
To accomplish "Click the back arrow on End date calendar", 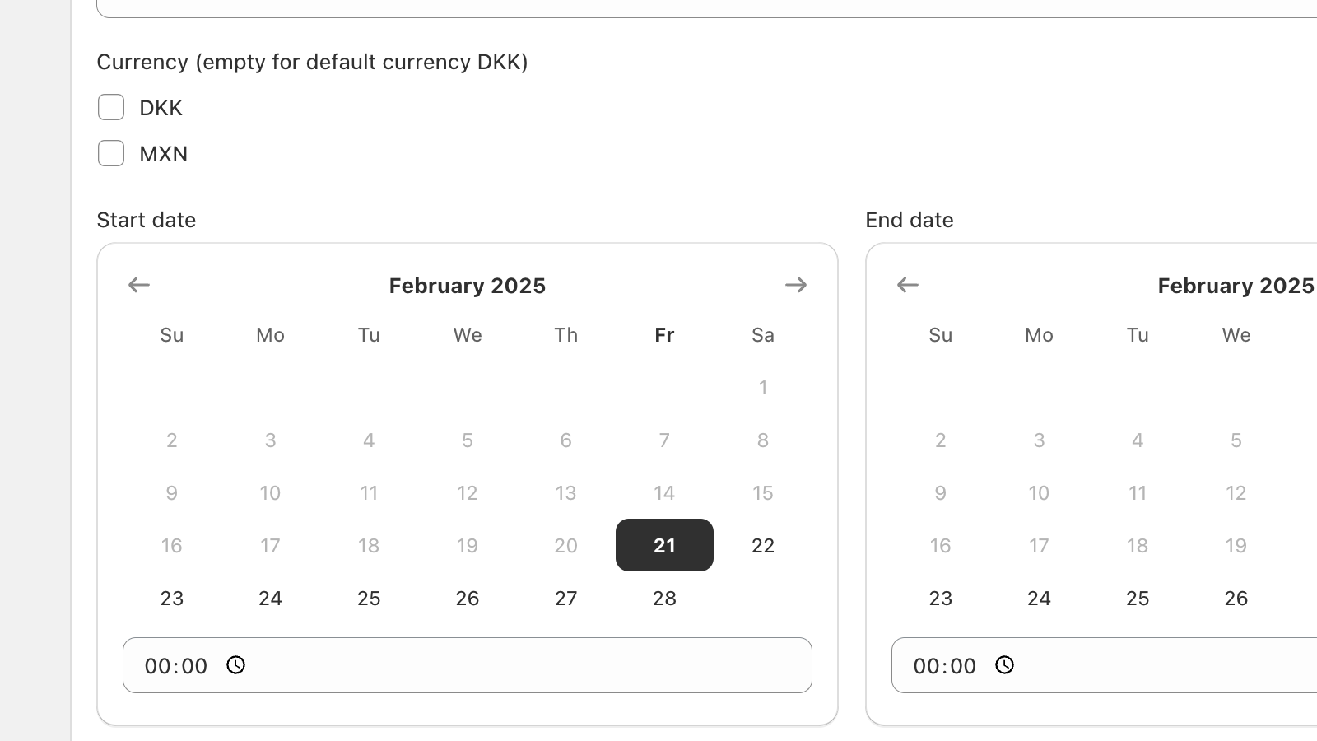I will tap(907, 284).
